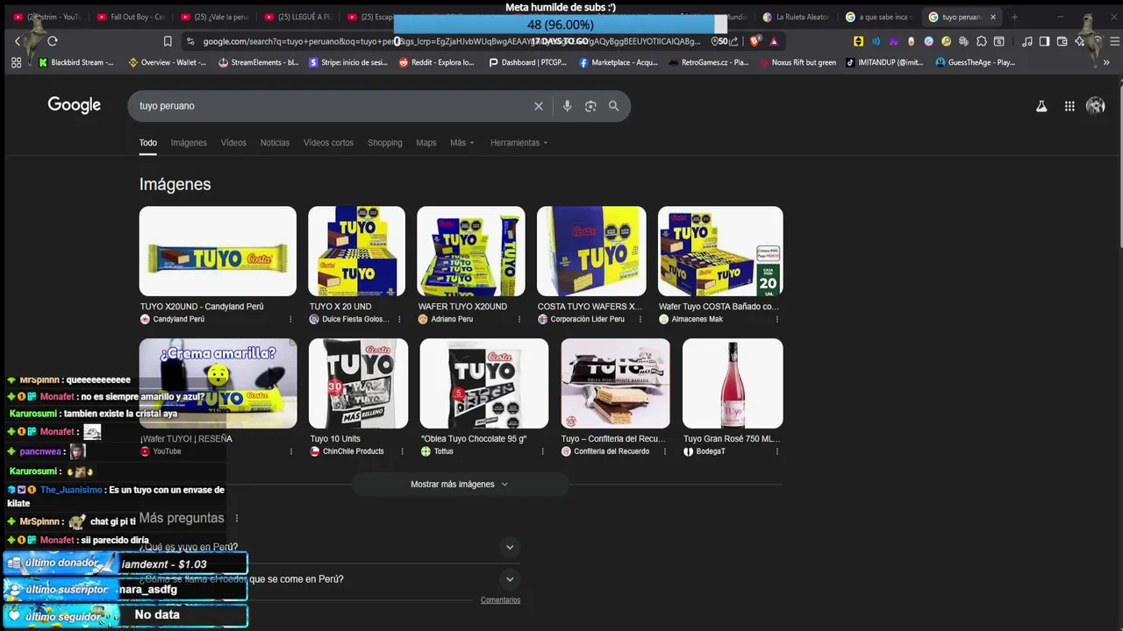
Task: Switch to the Fall Out Boy browser tab
Action: pyautogui.click(x=131, y=17)
